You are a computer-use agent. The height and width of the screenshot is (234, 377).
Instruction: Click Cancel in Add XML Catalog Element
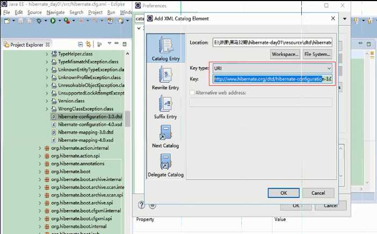318,193
